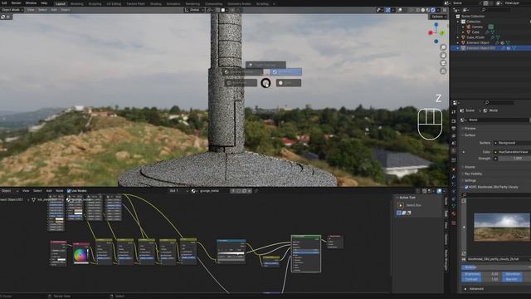Viewport: 531px width, 299px height.
Task: Toggle viewport gizmo display
Action: [x=388, y=10]
